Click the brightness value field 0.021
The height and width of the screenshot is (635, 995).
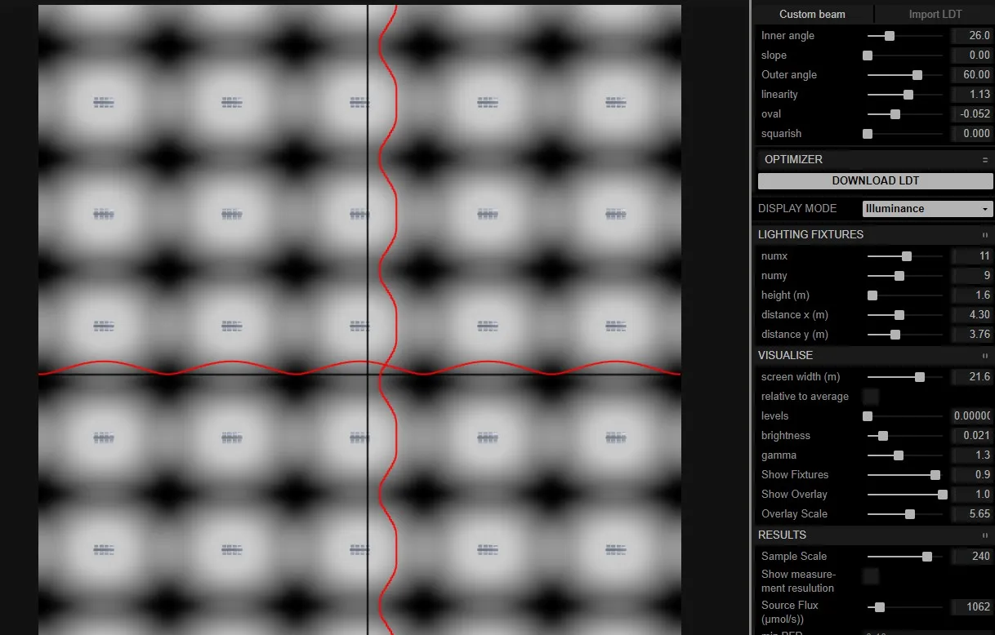[972, 436]
